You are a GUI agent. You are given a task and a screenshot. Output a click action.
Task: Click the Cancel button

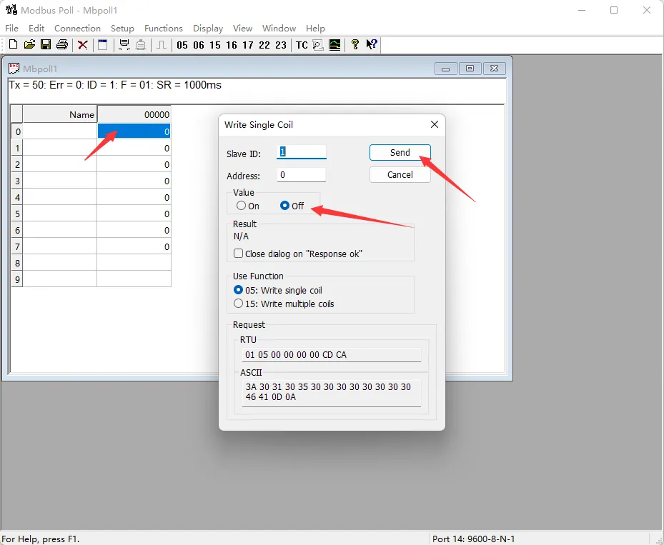pos(400,174)
